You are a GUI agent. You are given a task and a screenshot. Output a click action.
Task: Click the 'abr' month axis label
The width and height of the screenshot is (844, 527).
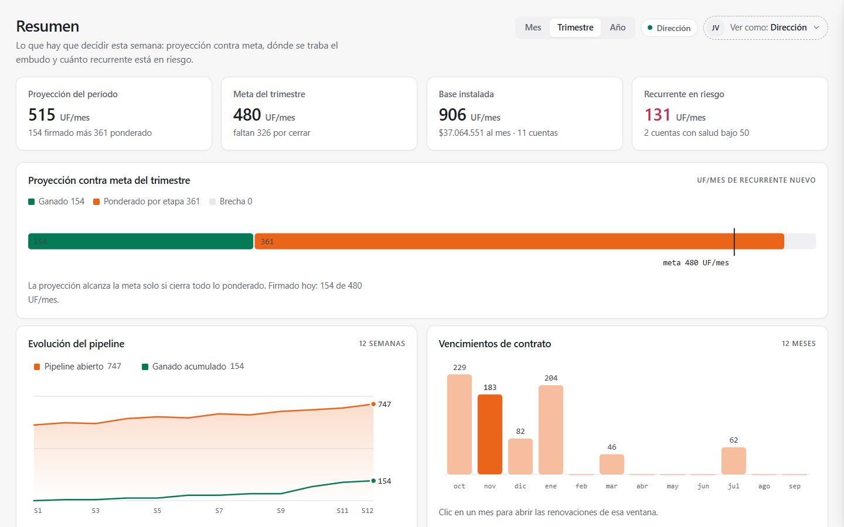pos(642,486)
